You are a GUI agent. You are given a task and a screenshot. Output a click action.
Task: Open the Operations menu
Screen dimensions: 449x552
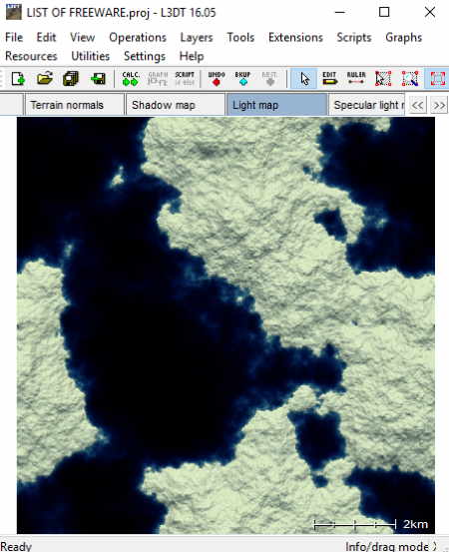[138, 37]
